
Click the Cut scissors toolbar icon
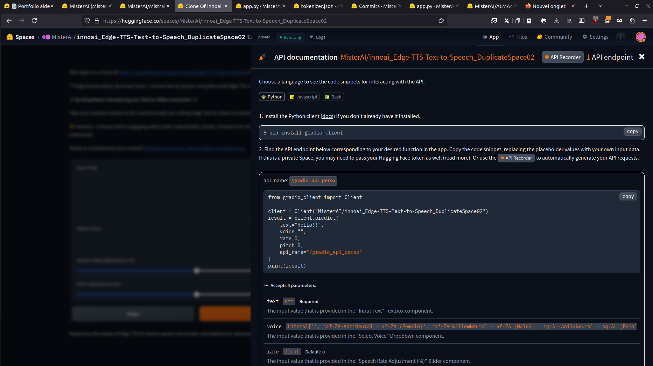[506, 21]
